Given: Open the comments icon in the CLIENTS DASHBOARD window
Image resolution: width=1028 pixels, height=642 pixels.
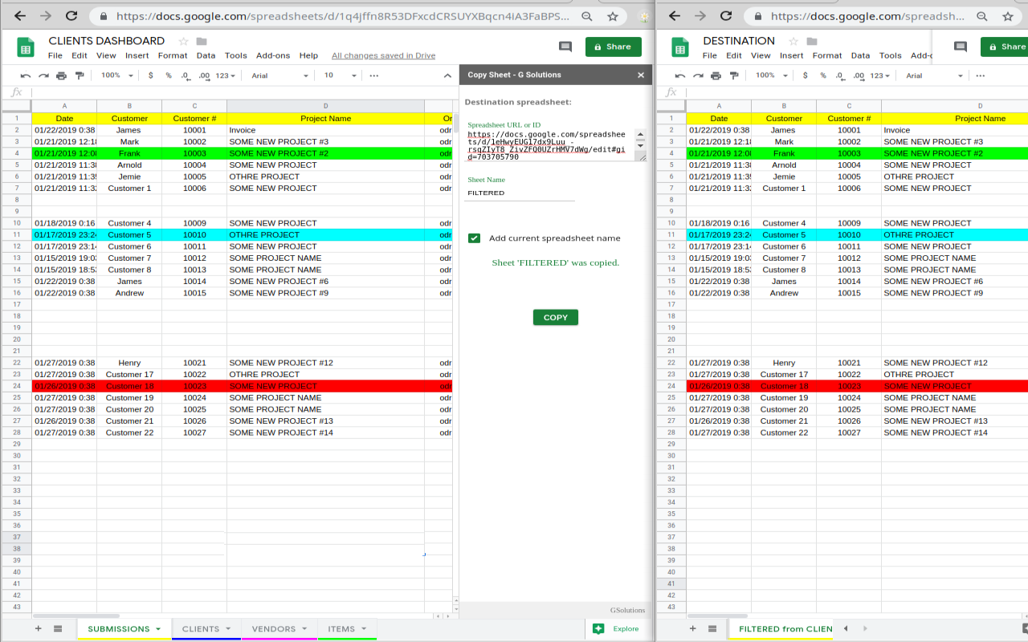Looking at the screenshot, I should click(565, 47).
